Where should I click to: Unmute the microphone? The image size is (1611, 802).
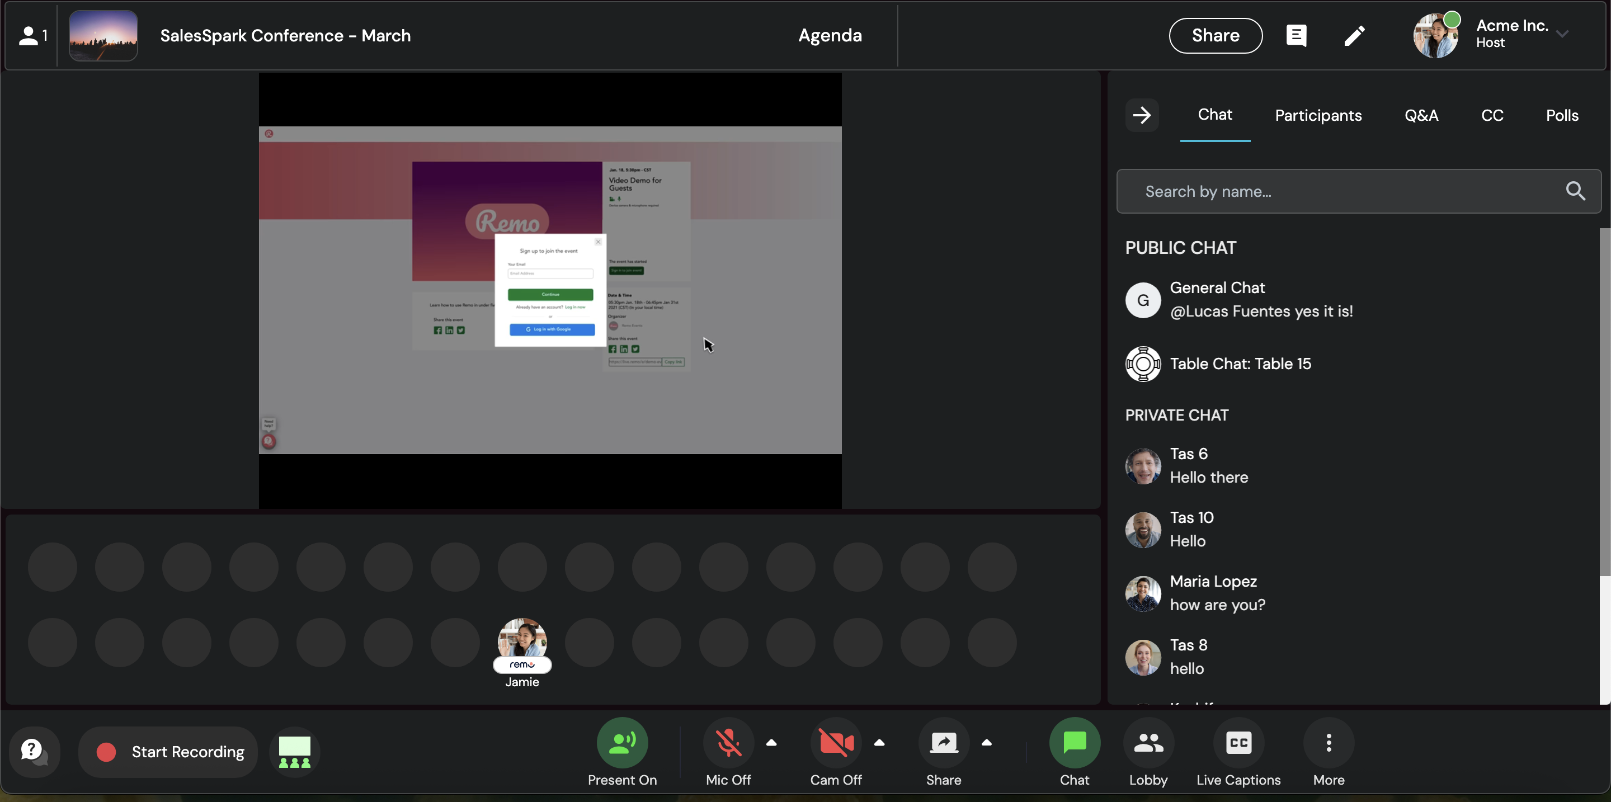728,743
